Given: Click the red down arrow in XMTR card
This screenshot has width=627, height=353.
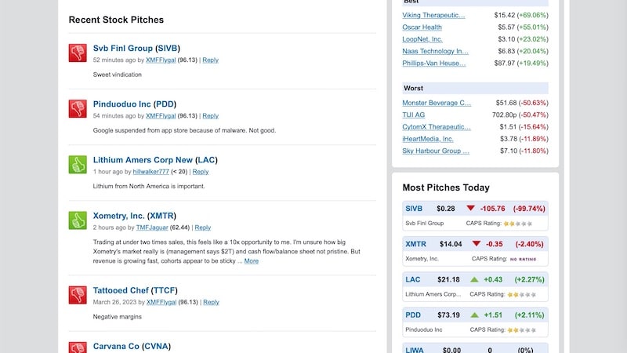Looking at the screenshot, I should pos(476,243).
